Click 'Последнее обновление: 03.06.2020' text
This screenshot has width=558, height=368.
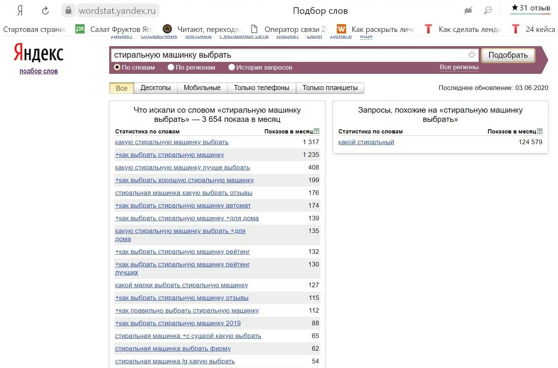coord(493,88)
